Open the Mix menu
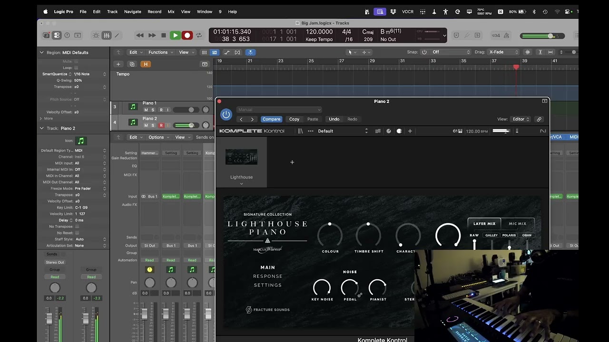Screen dimensions: 609x342 click(x=171, y=11)
